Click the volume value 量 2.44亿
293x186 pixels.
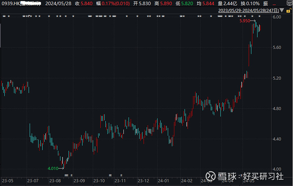click(227, 3)
